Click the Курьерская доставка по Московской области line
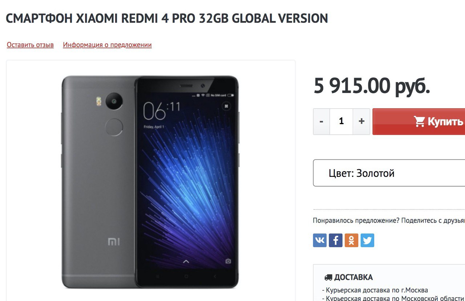 pos(393,298)
